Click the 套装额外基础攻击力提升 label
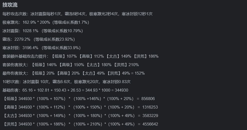The width and height of the screenshot is (247, 130). 25,56
